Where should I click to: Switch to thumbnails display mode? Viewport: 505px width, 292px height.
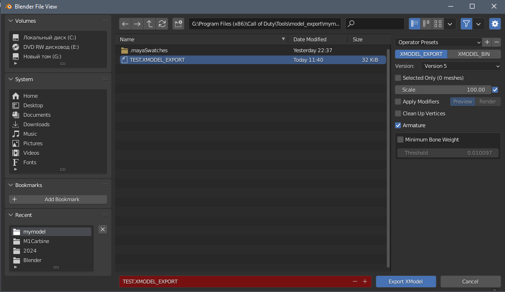pyautogui.click(x=437, y=24)
